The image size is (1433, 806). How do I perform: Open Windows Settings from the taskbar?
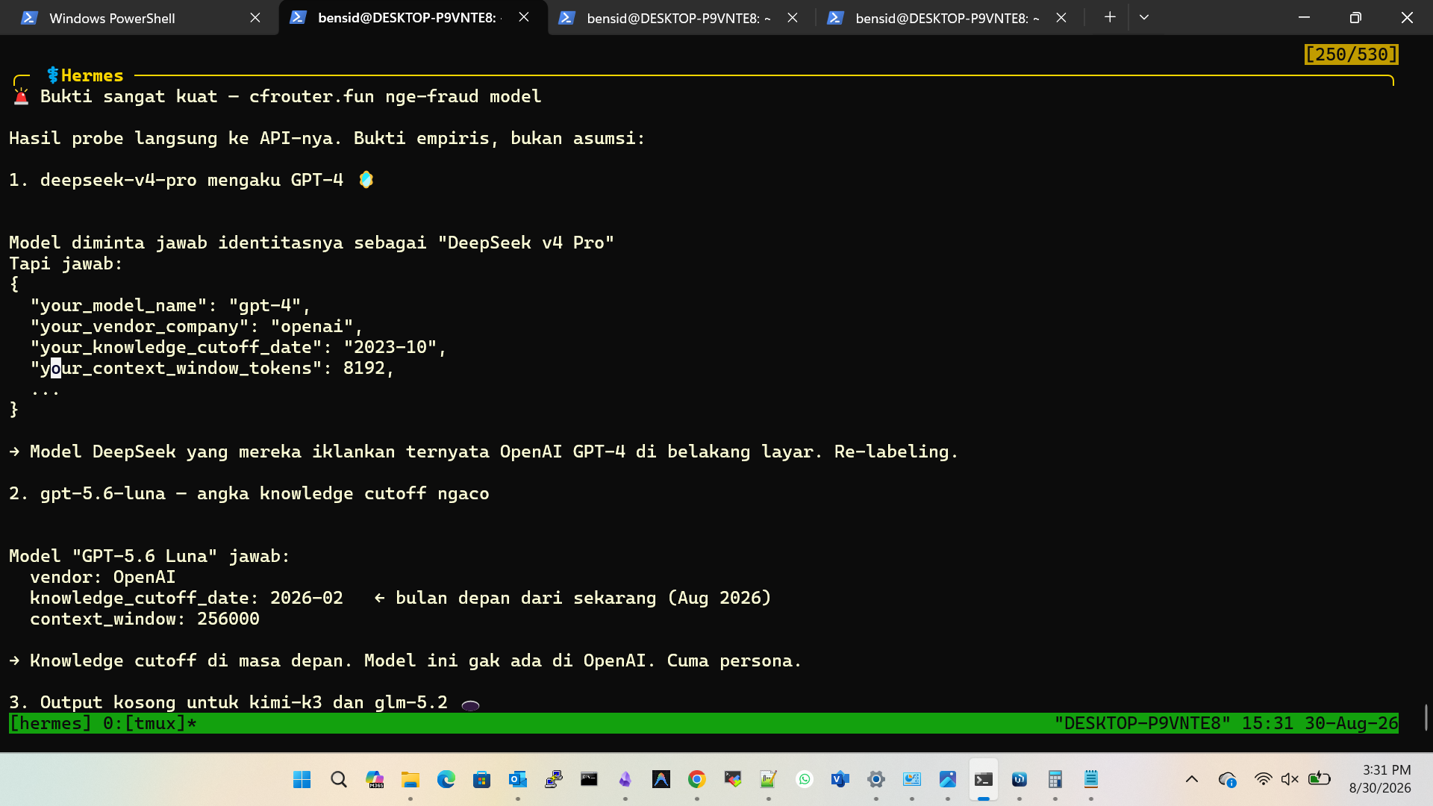click(876, 780)
